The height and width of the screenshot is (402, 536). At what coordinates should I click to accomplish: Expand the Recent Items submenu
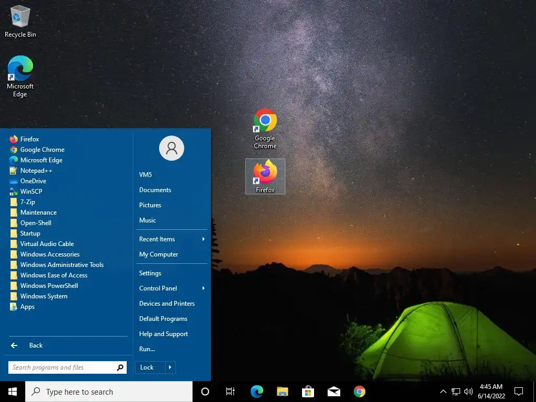click(x=172, y=239)
